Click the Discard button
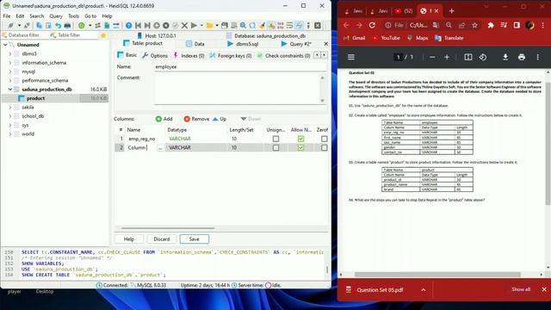 pos(162,239)
